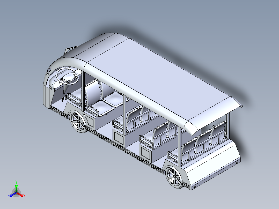Select rectangular side panel under second-row seat
The height and width of the screenshot is (209, 279).
[119, 138]
